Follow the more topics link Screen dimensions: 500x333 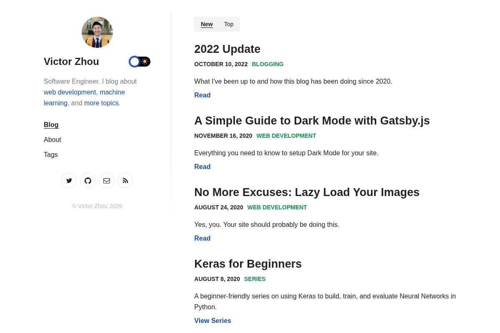[101, 103]
